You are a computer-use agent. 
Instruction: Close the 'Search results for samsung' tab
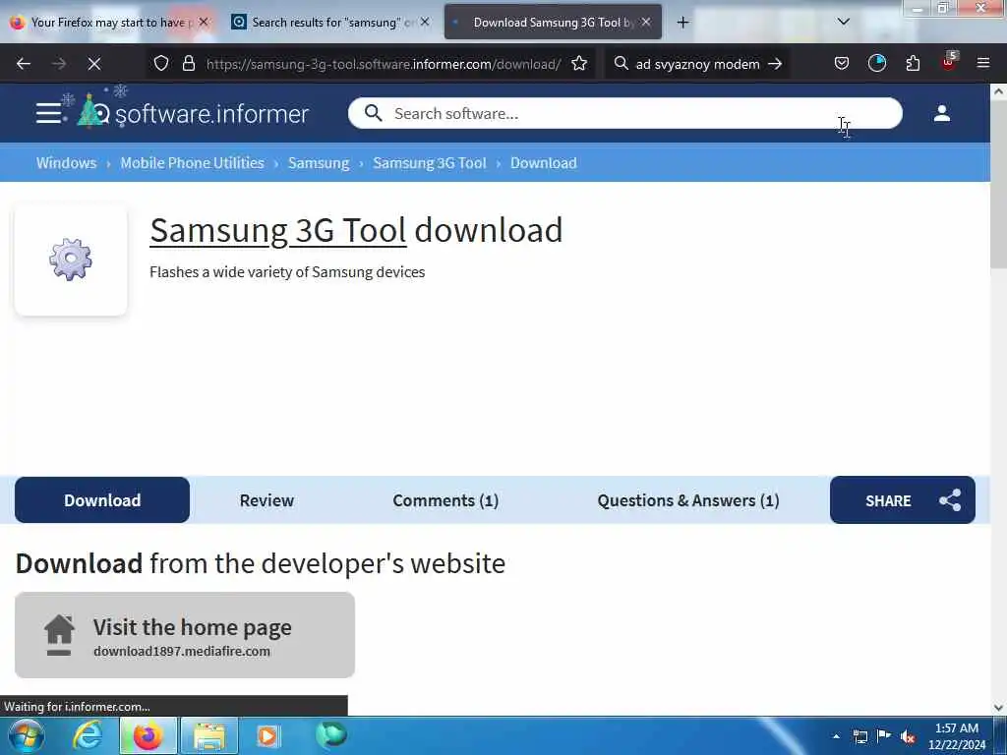coord(425,22)
